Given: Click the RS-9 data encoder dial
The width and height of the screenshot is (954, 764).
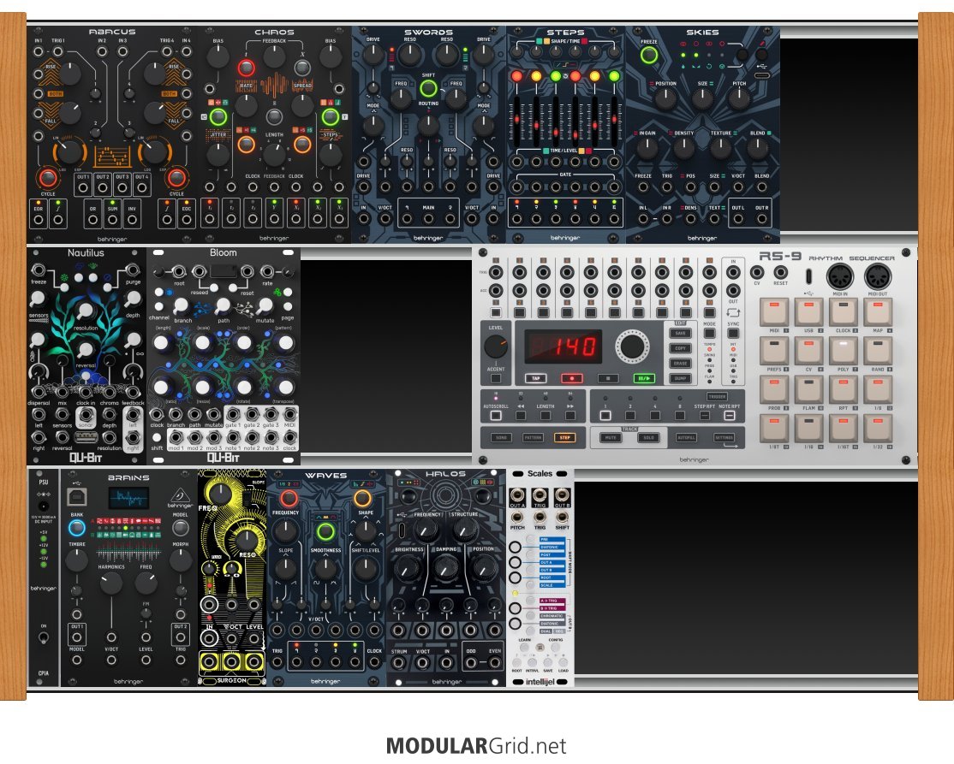Looking at the screenshot, I should point(631,346).
